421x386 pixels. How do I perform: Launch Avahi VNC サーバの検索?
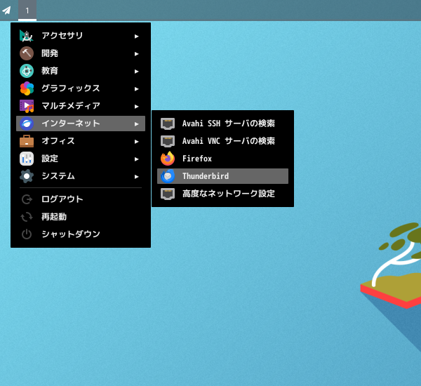tap(222, 141)
